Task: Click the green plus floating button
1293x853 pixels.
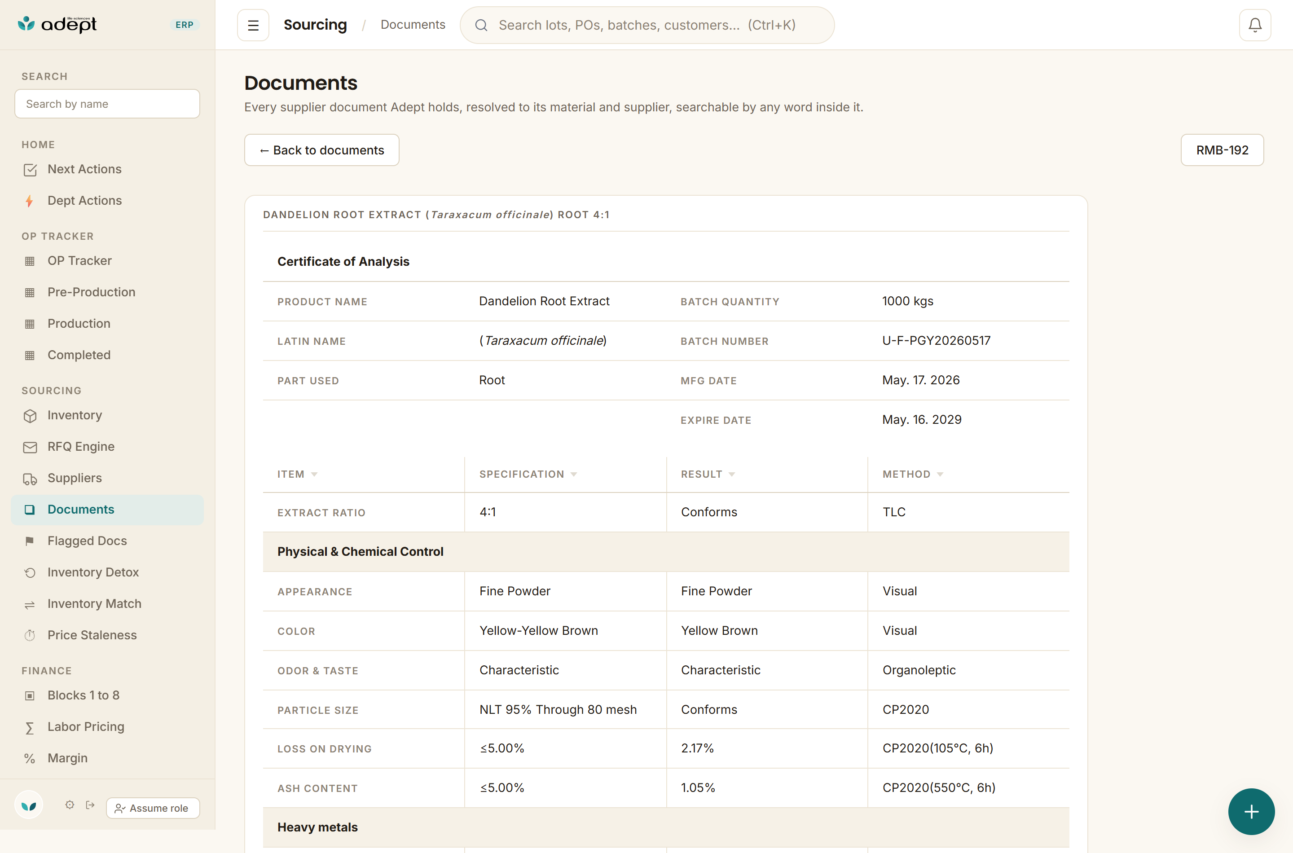Action: tap(1251, 811)
